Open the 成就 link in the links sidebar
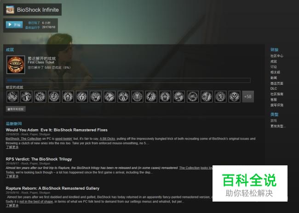 [x=273, y=61]
